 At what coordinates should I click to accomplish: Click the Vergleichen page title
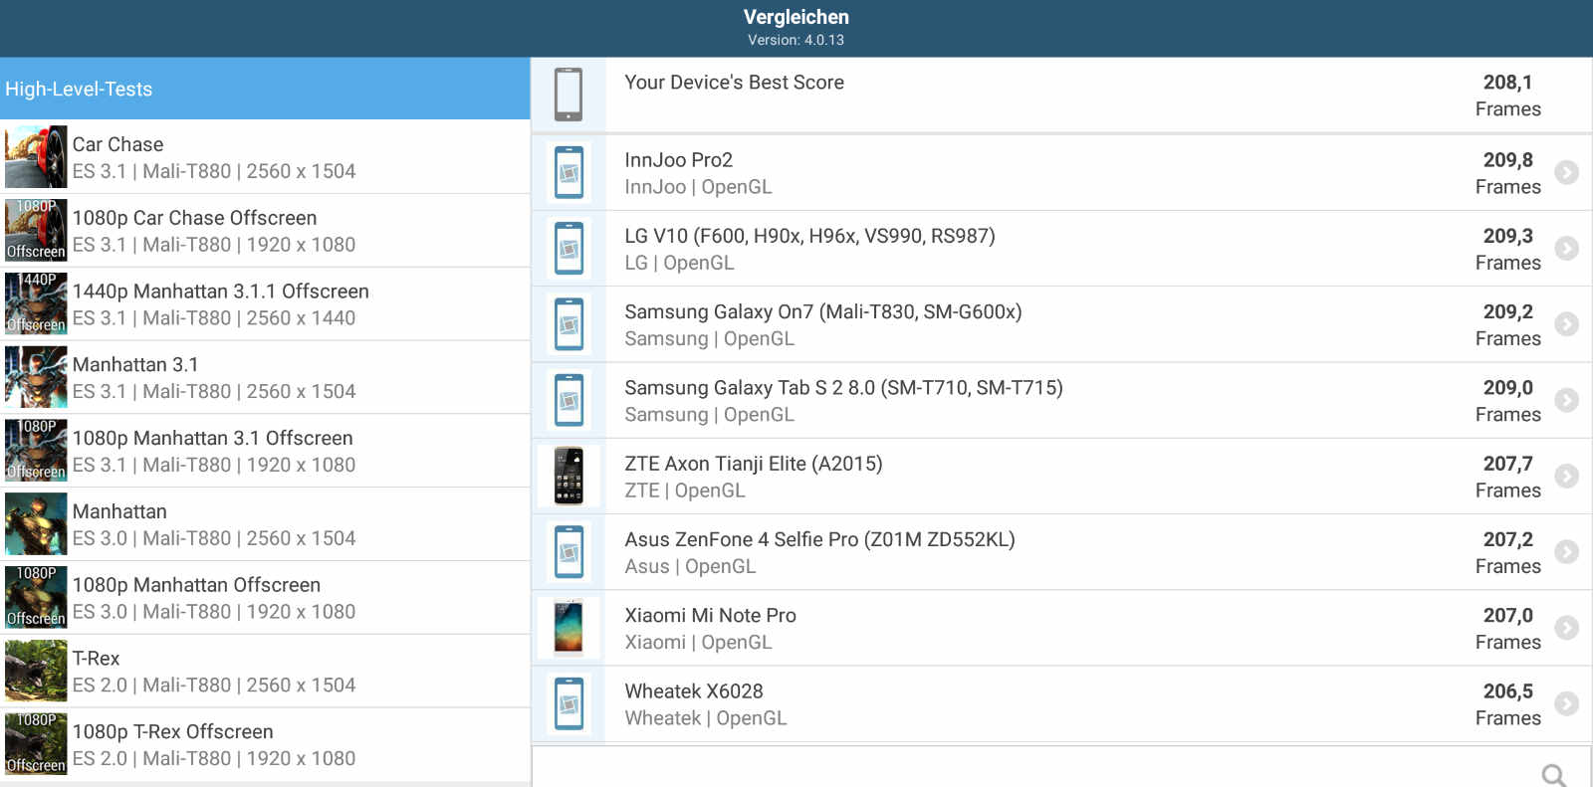point(796,17)
